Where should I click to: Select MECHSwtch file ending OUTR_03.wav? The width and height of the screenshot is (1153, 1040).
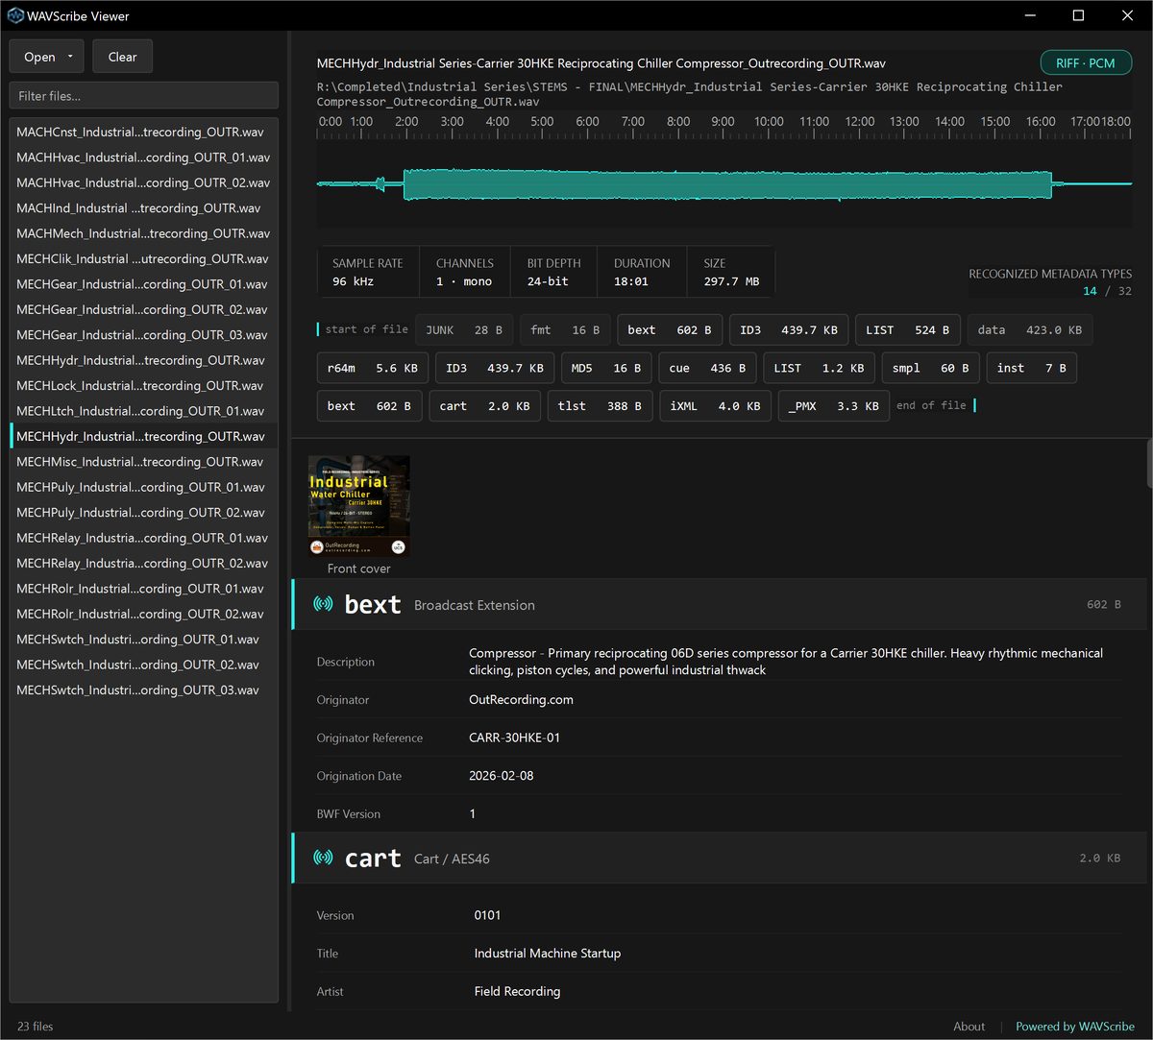[x=144, y=689]
